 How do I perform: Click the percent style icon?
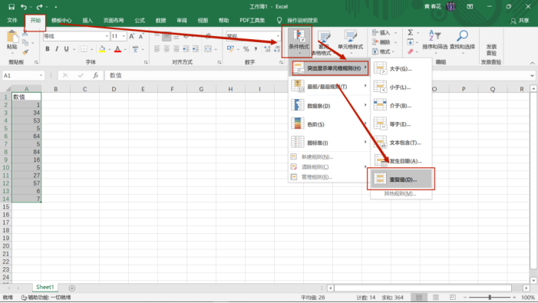point(246,49)
